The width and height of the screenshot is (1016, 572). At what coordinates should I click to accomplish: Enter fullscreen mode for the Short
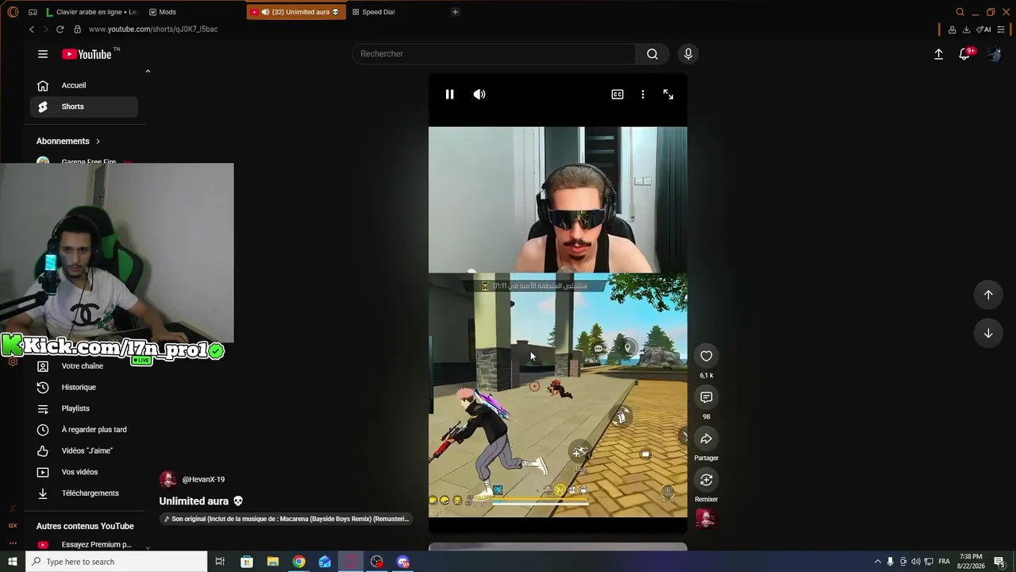[x=668, y=95]
